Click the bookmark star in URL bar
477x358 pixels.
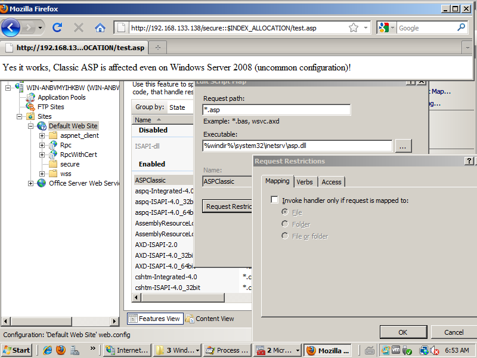[x=354, y=27]
